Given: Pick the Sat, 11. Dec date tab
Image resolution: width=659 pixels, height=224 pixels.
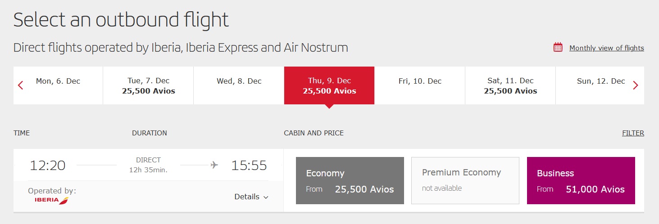Looking at the screenshot, I should click(x=510, y=85).
